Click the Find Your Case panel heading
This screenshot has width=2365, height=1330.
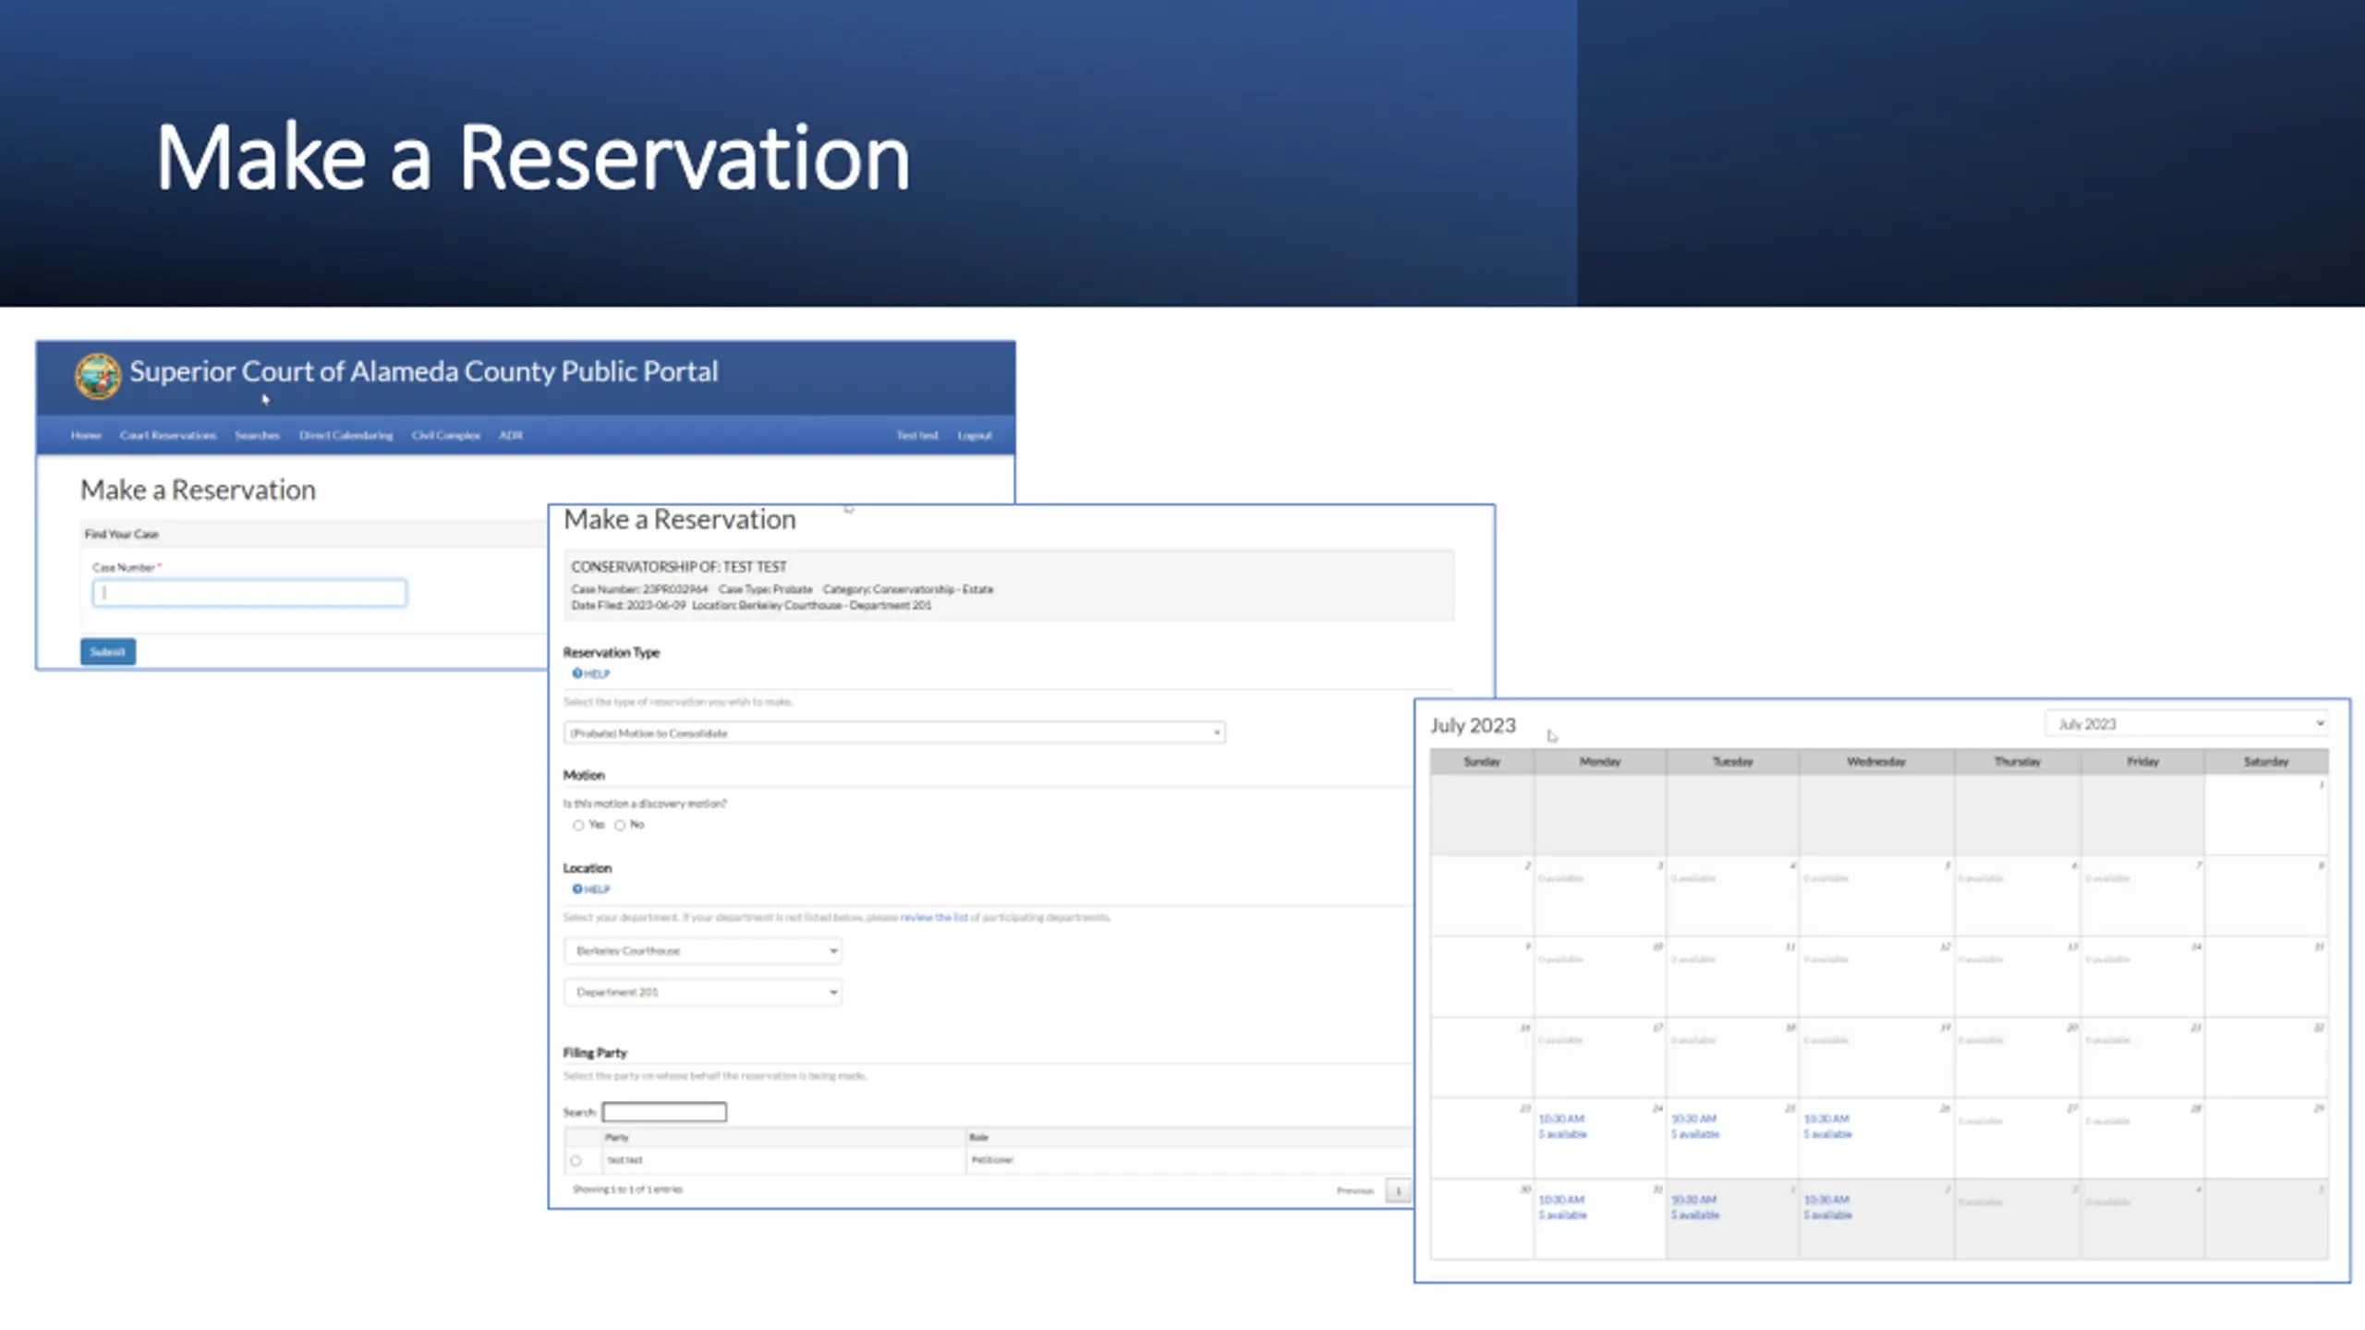(x=122, y=534)
